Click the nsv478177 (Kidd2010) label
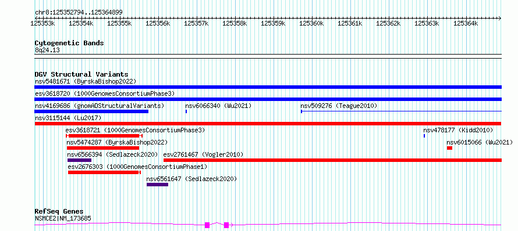 click(458, 130)
